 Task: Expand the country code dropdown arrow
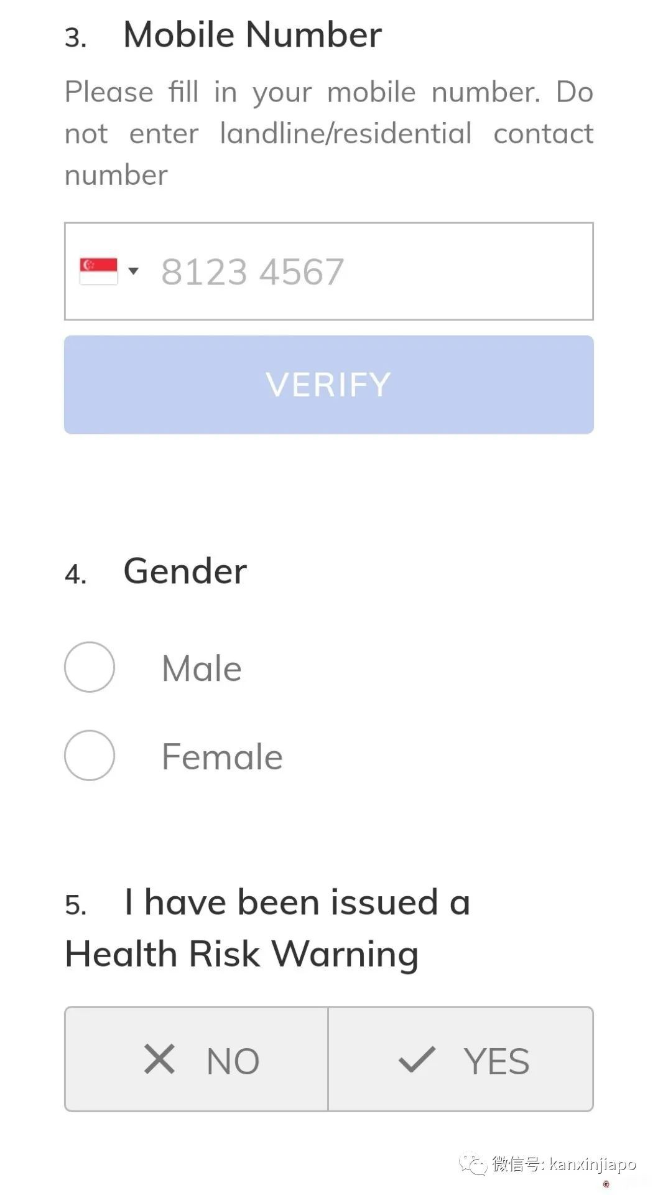click(x=133, y=271)
